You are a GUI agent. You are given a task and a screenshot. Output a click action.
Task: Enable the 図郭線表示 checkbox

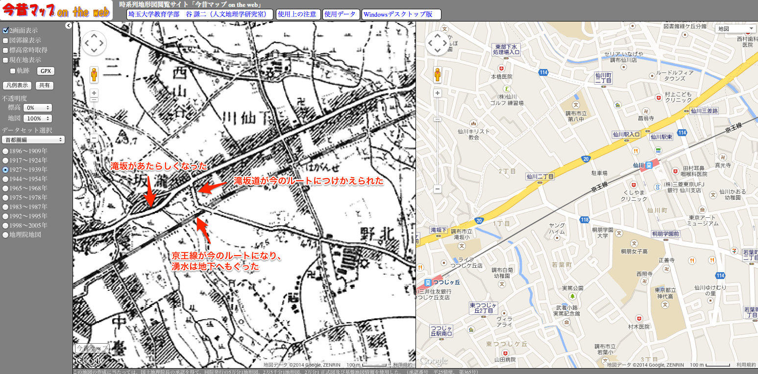(5, 40)
